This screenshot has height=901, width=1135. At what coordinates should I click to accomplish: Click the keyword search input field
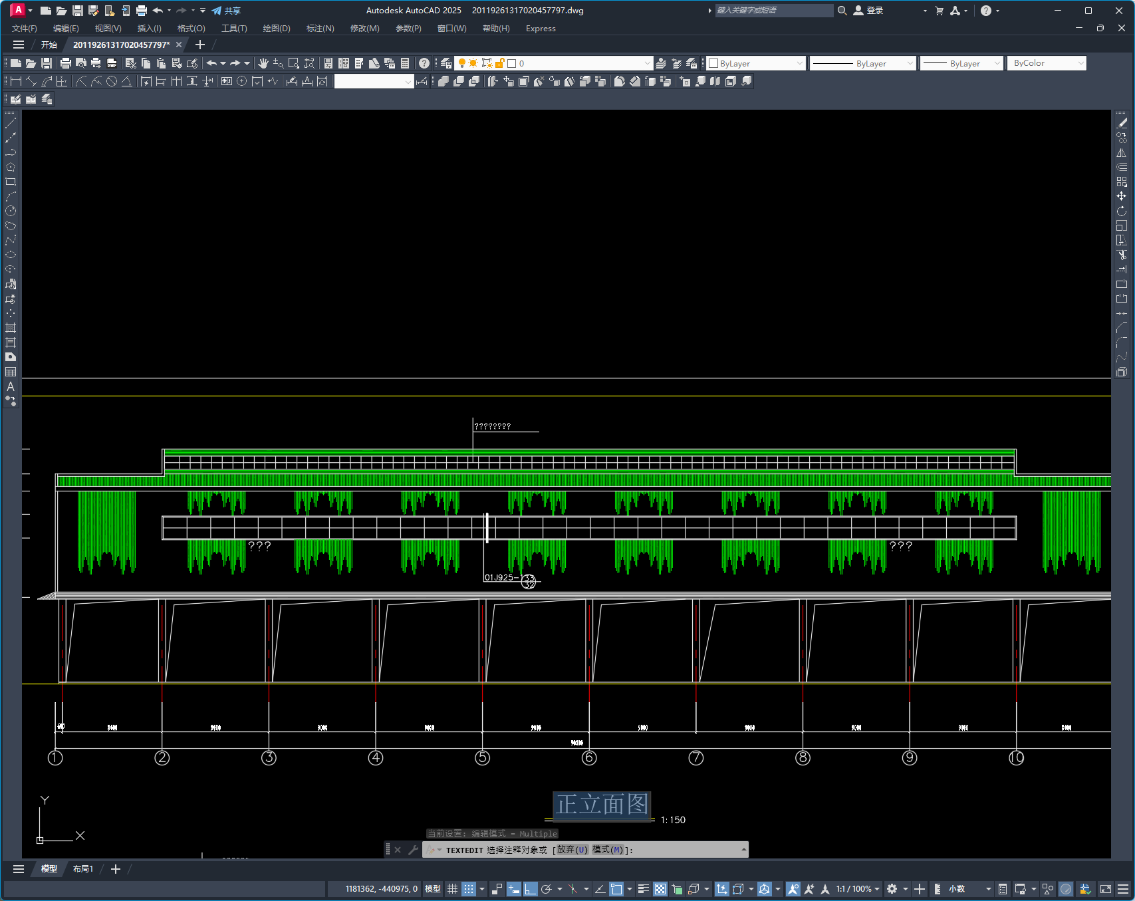click(774, 11)
